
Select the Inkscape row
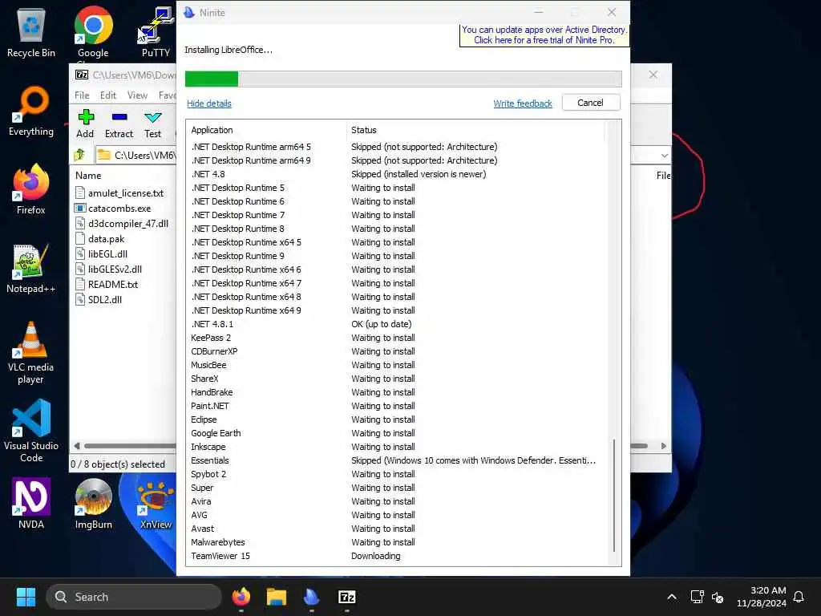coord(399,447)
